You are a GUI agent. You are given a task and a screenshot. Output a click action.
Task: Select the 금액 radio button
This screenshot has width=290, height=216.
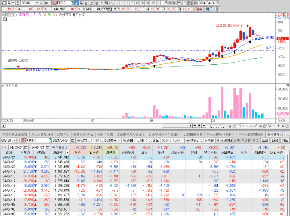click(x=79, y=140)
